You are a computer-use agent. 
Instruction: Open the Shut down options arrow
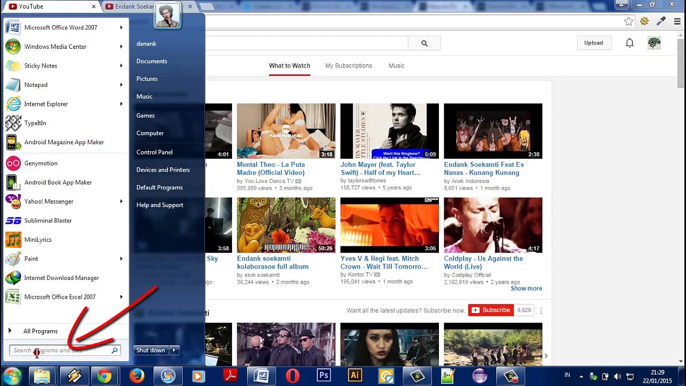(174, 350)
